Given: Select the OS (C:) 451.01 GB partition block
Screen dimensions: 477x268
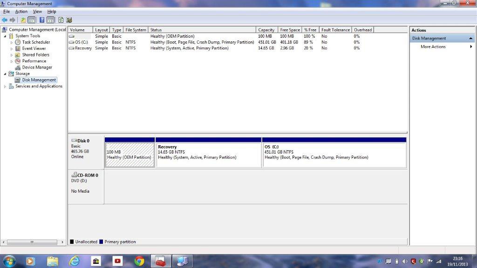Looking at the screenshot, I should (x=334, y=154).
